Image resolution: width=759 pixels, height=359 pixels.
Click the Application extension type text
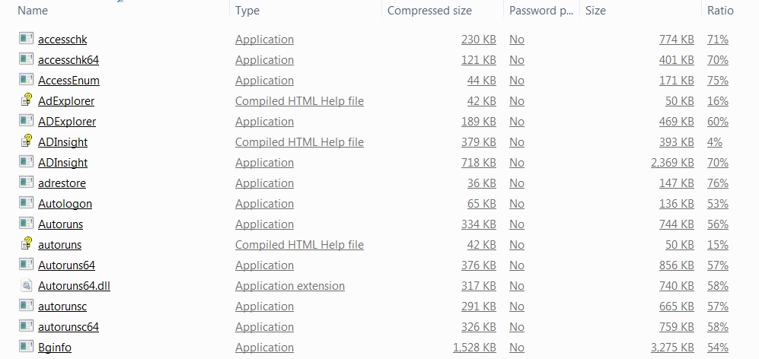click(289, 285)
